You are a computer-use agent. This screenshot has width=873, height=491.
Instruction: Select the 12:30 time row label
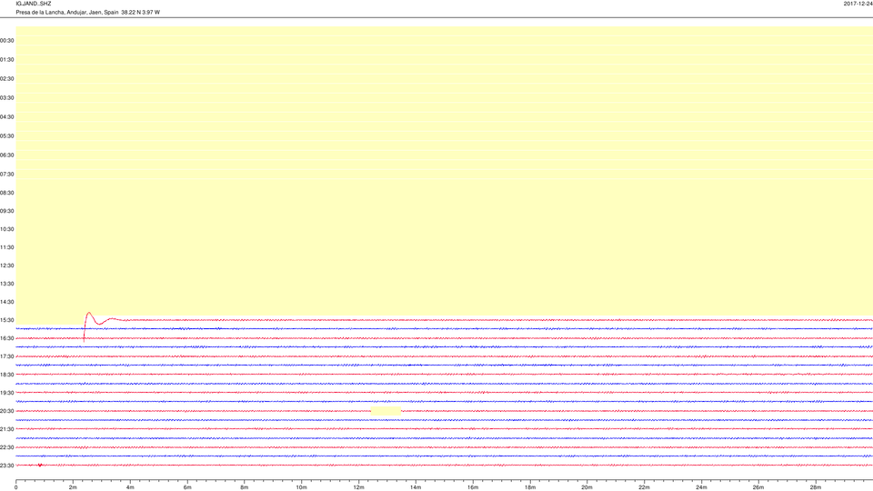[7, 266]
